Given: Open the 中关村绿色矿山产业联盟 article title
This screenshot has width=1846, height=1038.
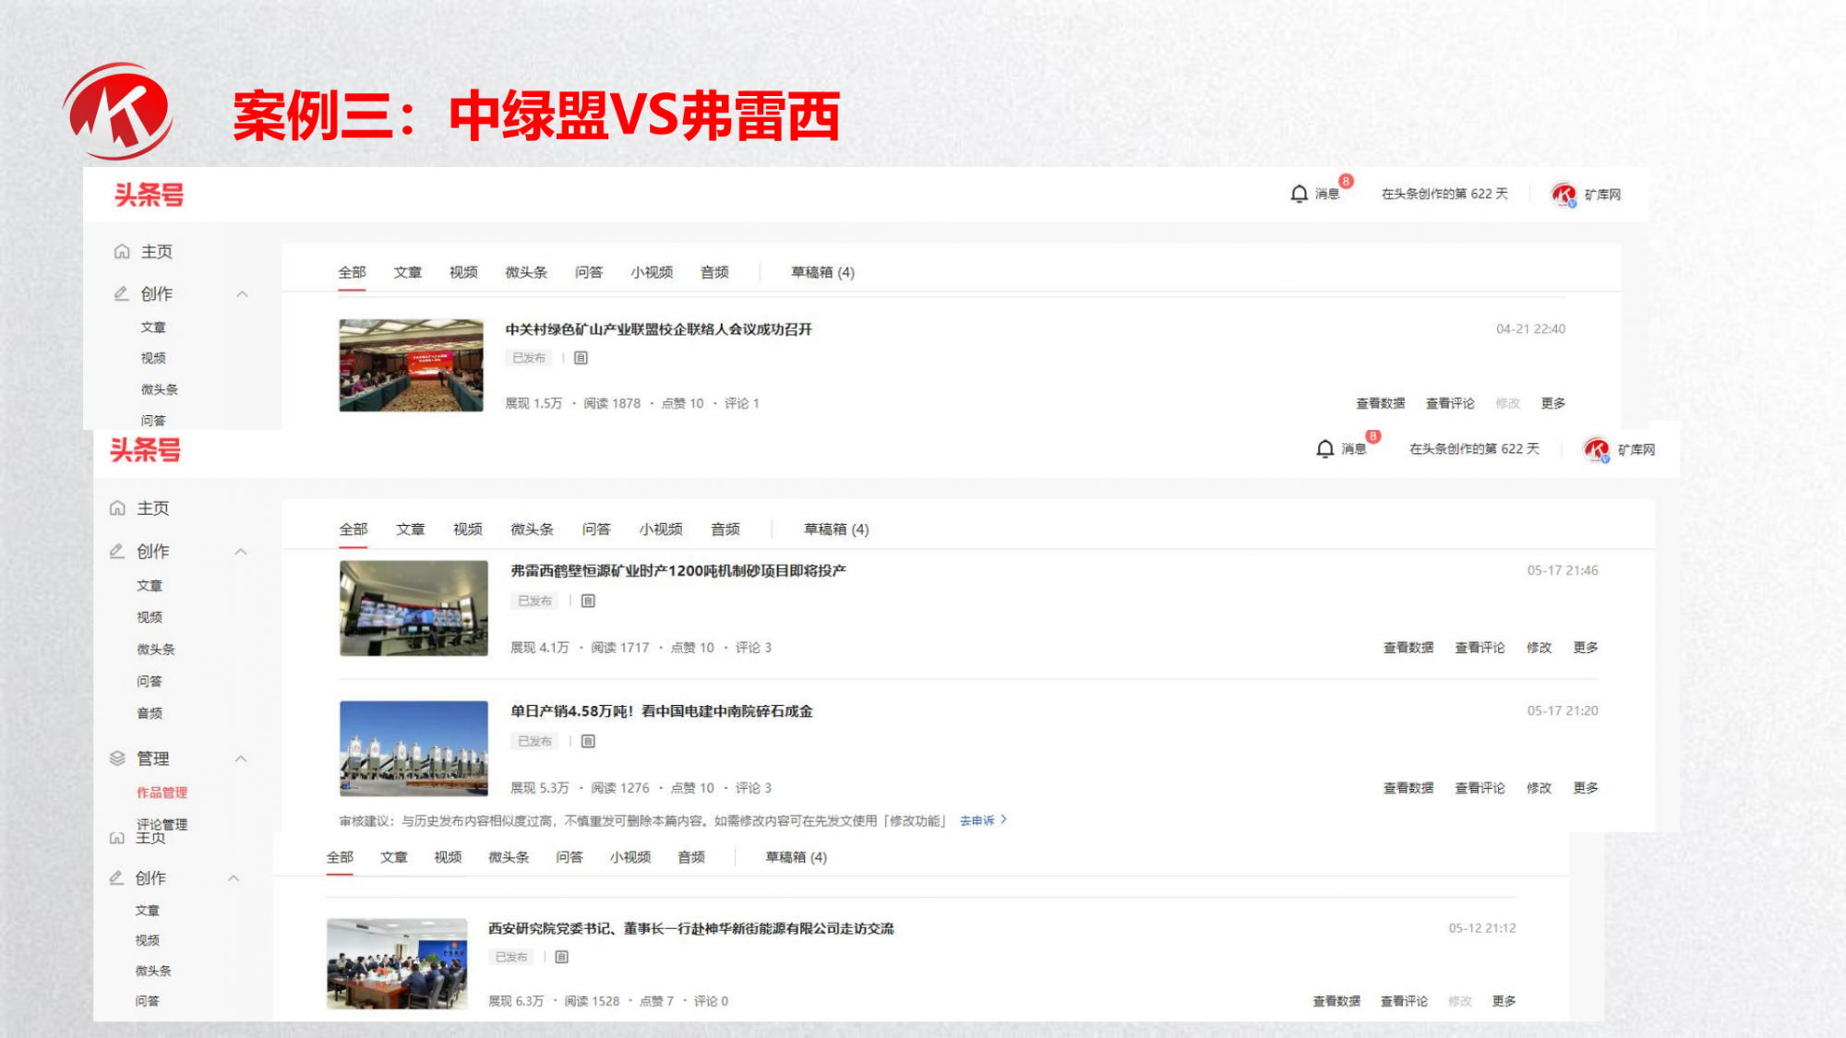Looking at the screenshot, I should pyautogui.click(x=658, y=329).
